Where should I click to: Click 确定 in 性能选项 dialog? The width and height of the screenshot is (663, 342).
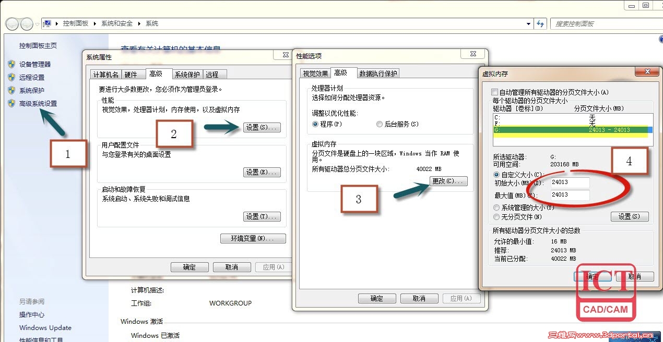(x=377, y=298)
